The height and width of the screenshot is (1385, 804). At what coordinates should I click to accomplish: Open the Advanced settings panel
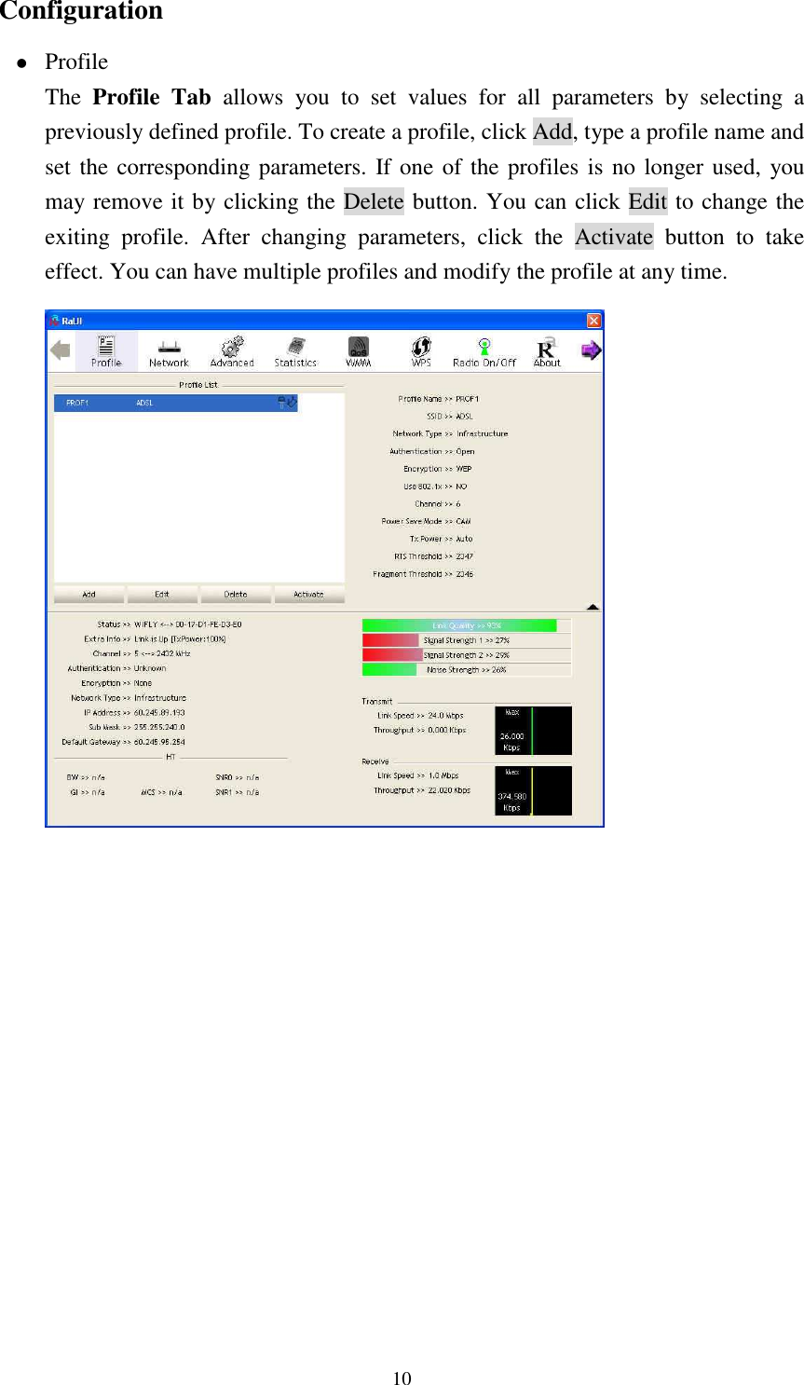point(232,351)
